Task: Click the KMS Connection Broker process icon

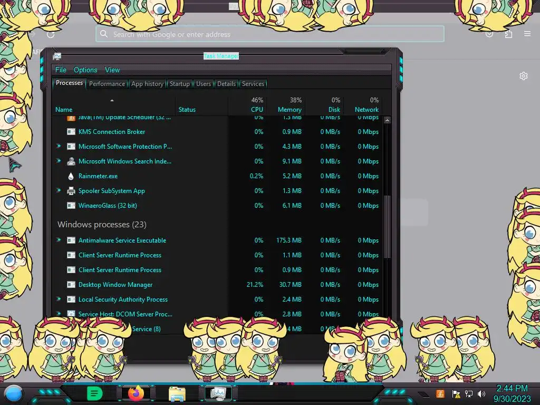Action: point(71,131)
